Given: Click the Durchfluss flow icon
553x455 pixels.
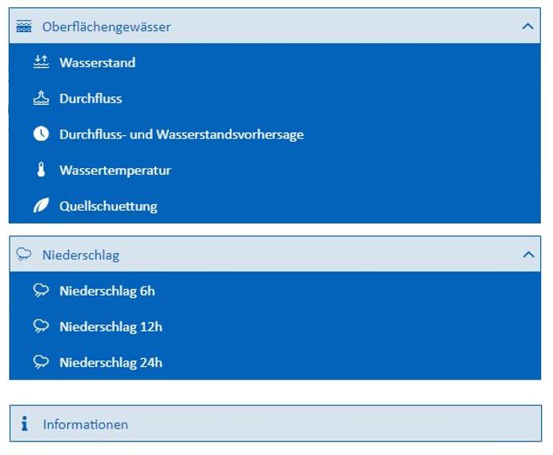Looking at the screenshot, I should (41, 99).
